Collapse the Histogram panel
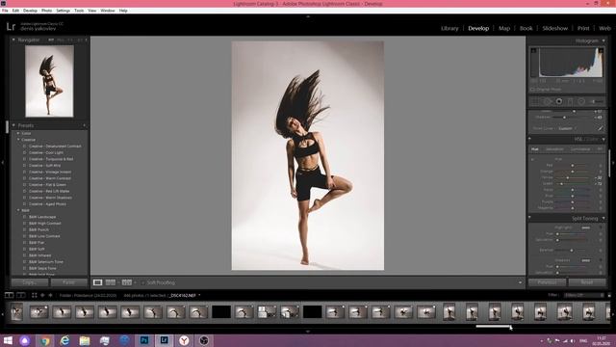Screen dimensions: 616x347 coord(603,40)
